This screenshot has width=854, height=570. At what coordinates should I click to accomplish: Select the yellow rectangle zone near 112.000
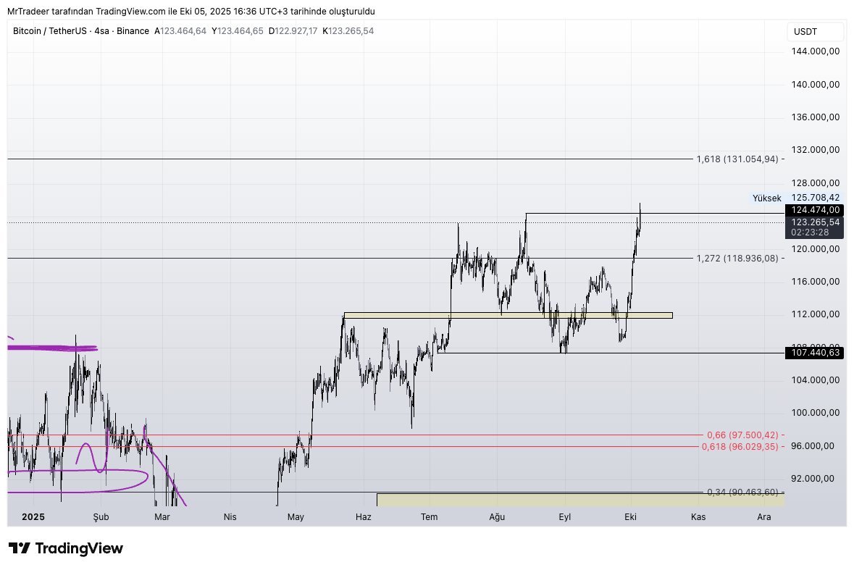point(508,315)
